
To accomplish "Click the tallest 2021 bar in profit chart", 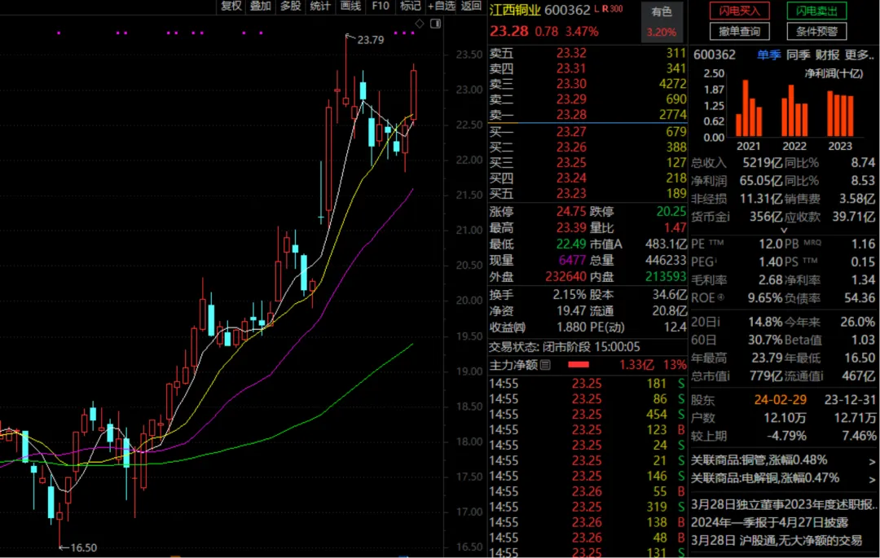I will coord(746,108).
